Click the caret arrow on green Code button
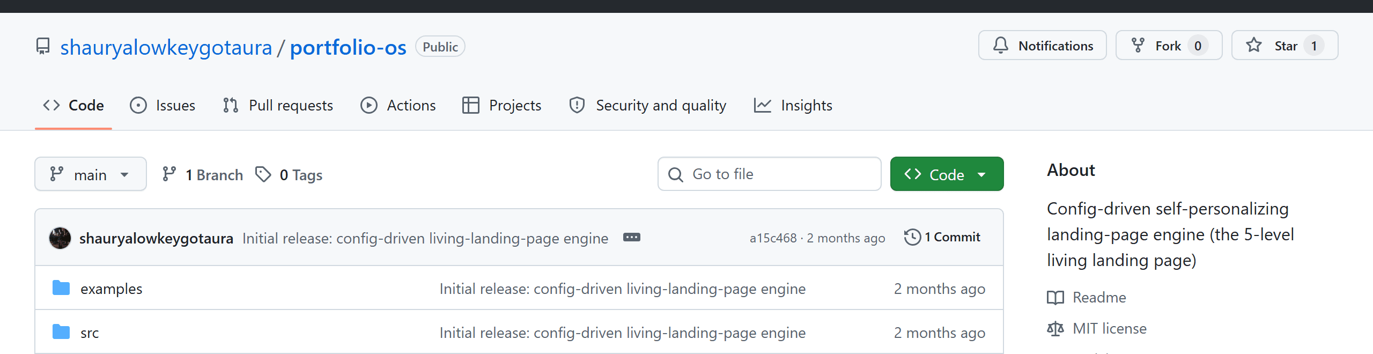Viewport: 1373px width, 354px height. (x=981, y=174)
